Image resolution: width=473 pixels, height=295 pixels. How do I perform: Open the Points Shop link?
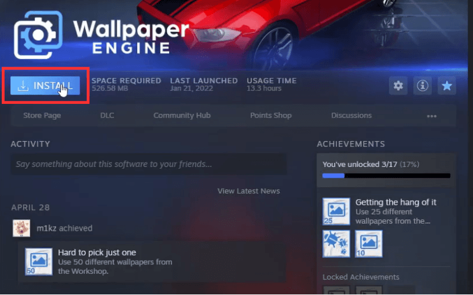pos(271,115)
